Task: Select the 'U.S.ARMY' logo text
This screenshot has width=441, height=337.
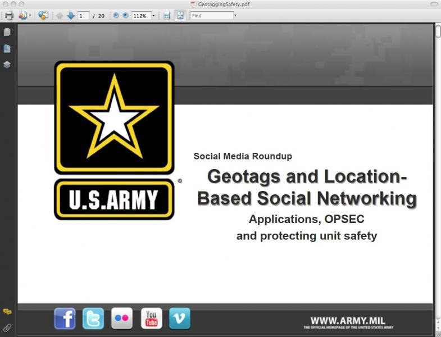Action: click(x=113, y=199)
